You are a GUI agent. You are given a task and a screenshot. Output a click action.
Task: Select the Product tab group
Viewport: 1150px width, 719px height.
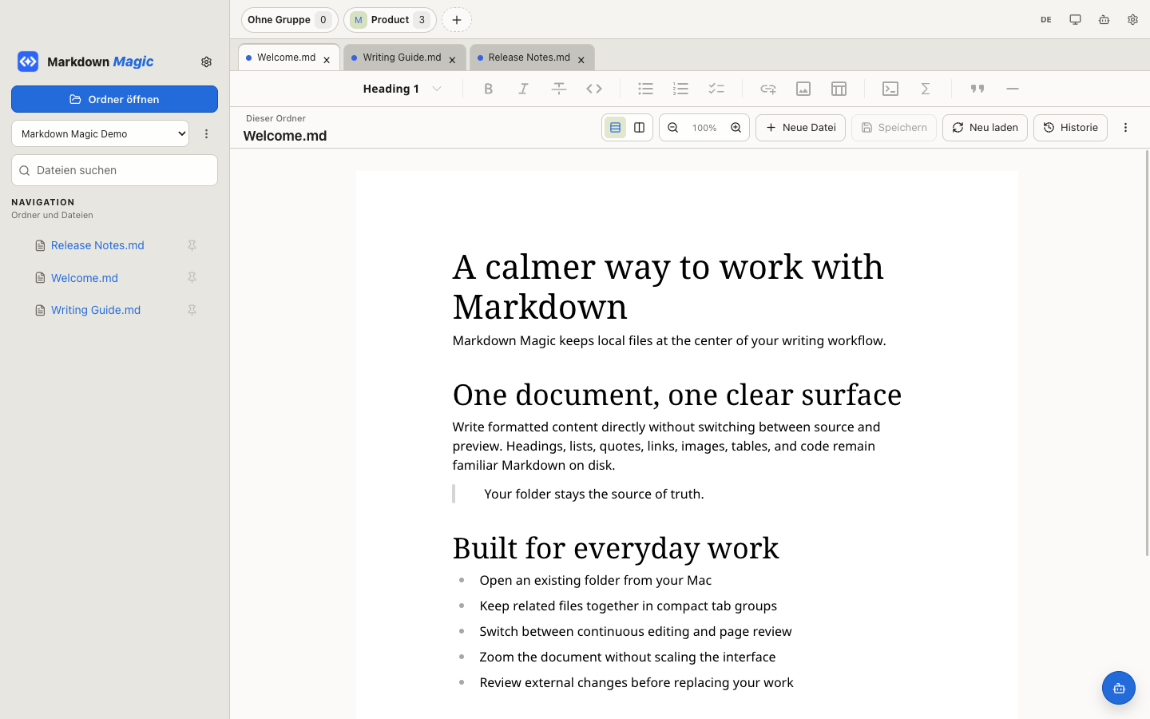[390, 20]
